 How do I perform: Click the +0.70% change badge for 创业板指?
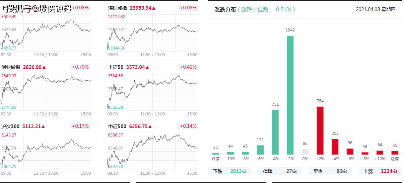click(80, 67)
